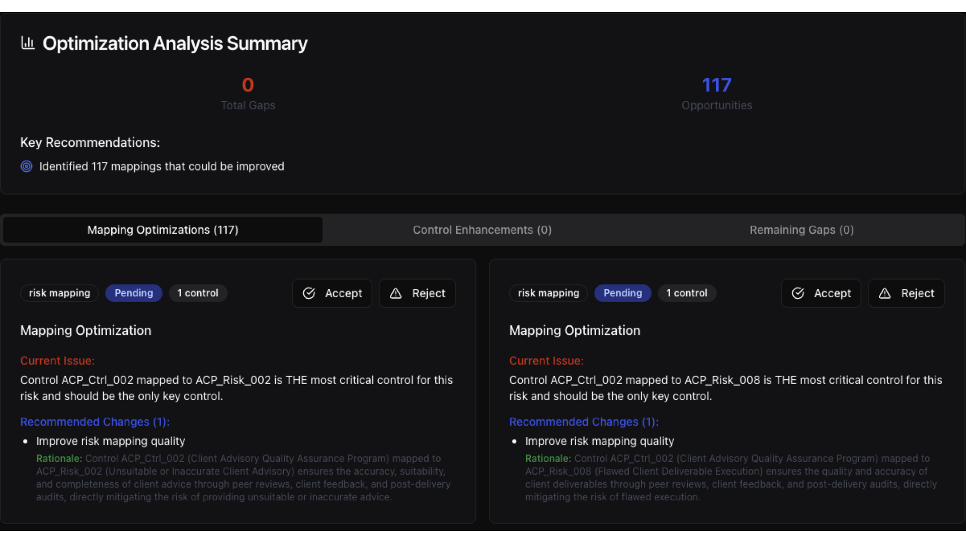The width and height of the screenshot is (966, 543).
Task: Click the target icon next to the key recommendation
Action: tap(26, 166)
